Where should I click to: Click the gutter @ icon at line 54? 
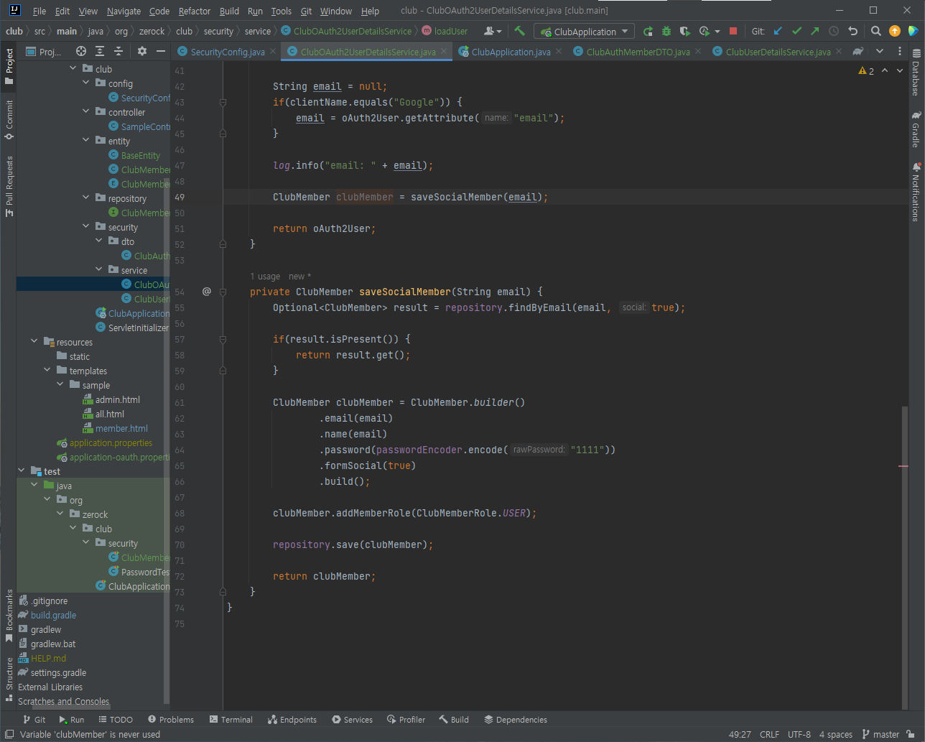(x=207, y=292)
